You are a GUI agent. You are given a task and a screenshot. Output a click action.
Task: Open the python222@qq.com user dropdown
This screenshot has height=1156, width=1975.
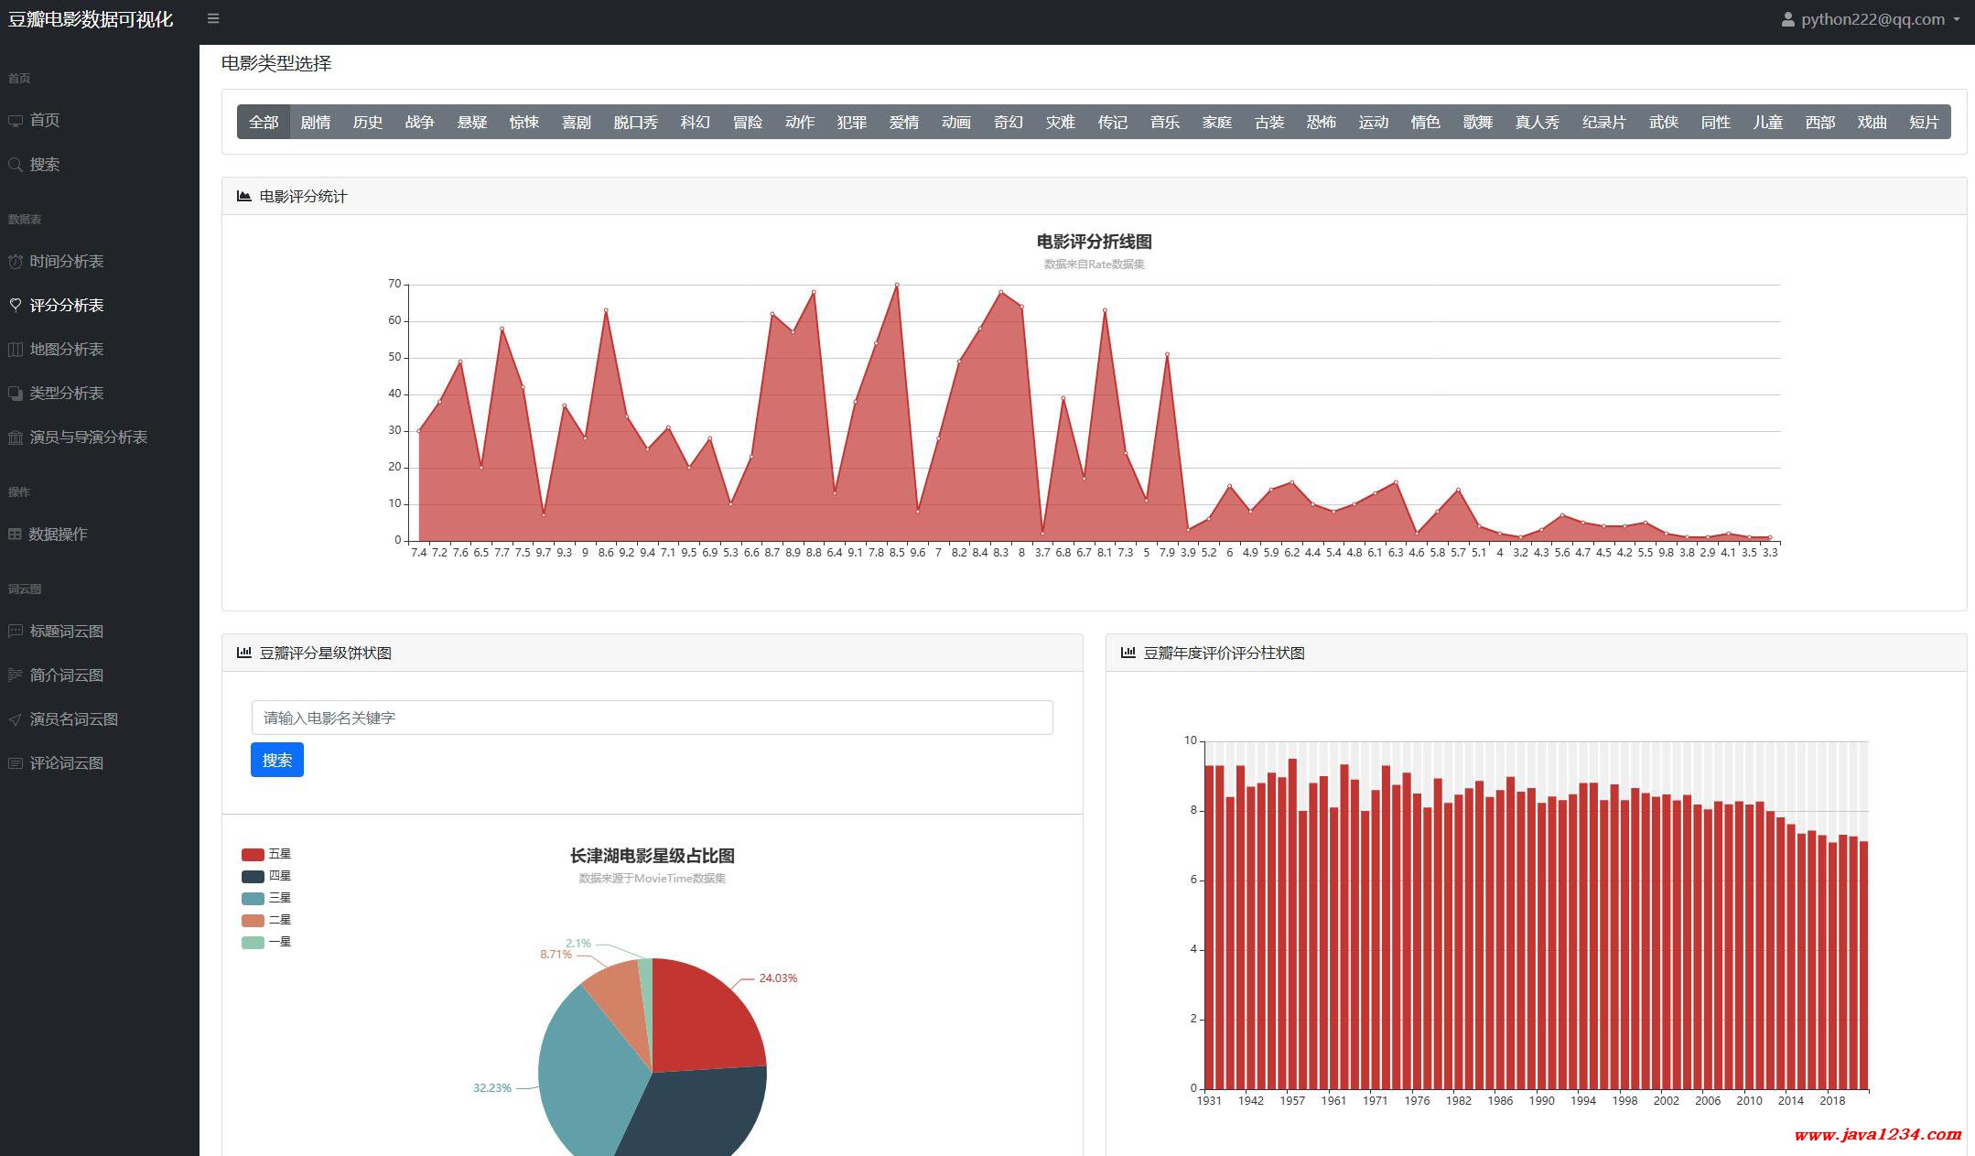[1871, 19]
